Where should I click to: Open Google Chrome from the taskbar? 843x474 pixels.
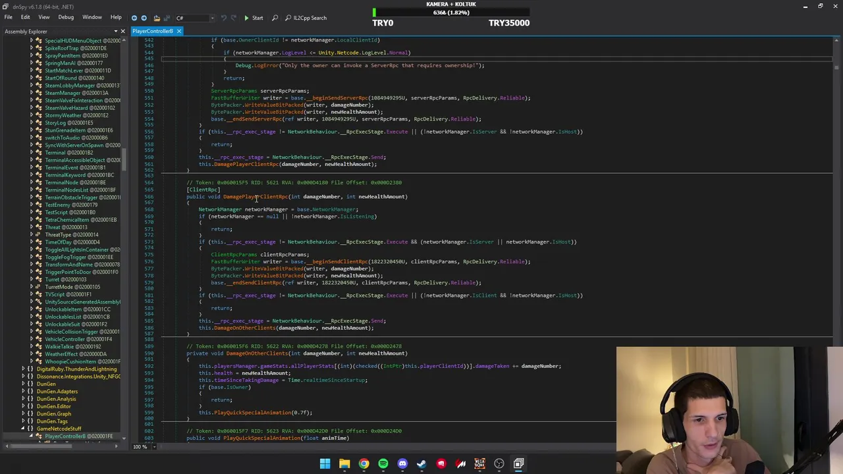coord(364,463)
